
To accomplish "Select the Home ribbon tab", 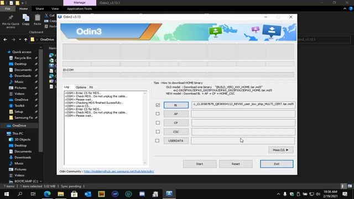I will (x=23, y=9).
